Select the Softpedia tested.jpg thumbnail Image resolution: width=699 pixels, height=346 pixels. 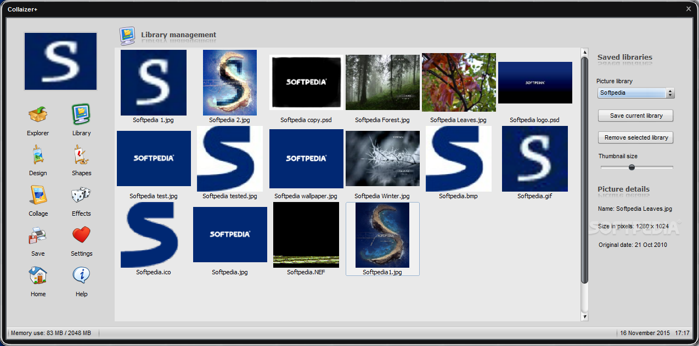click(x=230, y=159)
